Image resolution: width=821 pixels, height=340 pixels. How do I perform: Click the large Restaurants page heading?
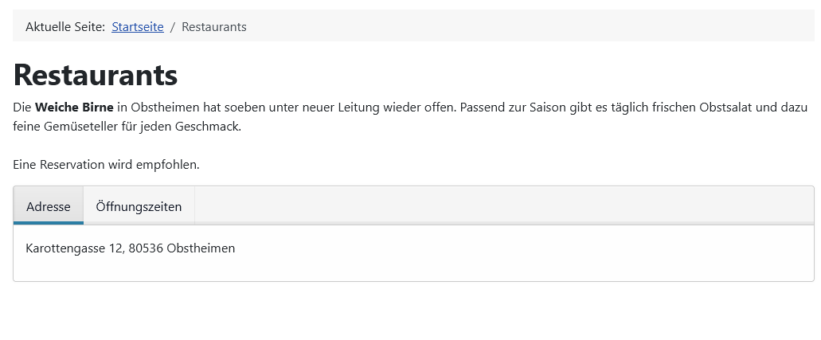click(96, 75)
